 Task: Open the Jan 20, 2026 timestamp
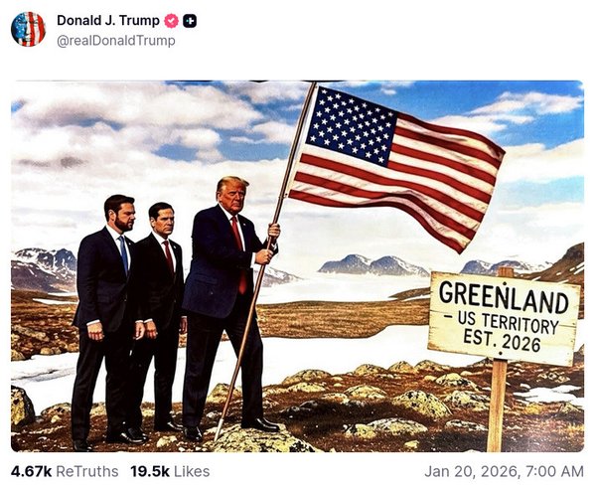504,472
